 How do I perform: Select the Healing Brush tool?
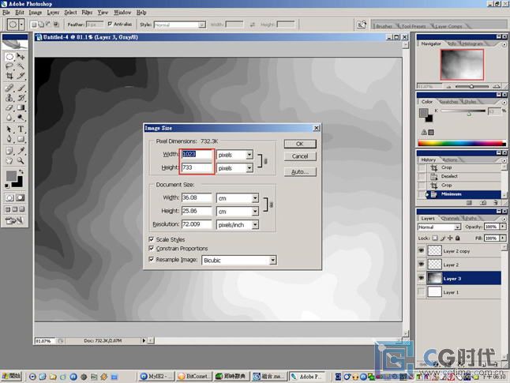(x=9, y=88)
